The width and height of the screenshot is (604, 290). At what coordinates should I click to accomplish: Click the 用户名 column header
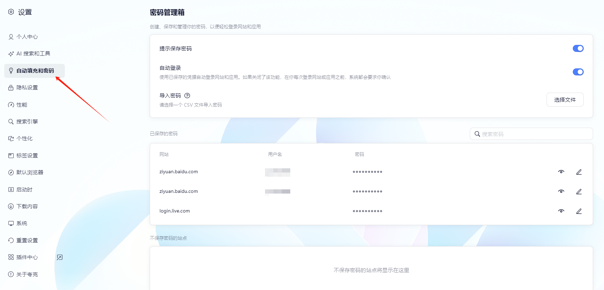(x=275, y=154)
